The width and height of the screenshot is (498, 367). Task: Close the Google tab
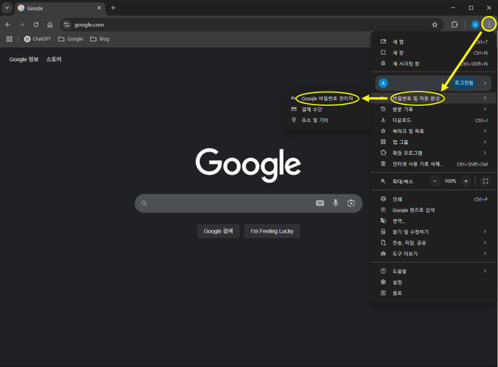(x=99, y=8)
